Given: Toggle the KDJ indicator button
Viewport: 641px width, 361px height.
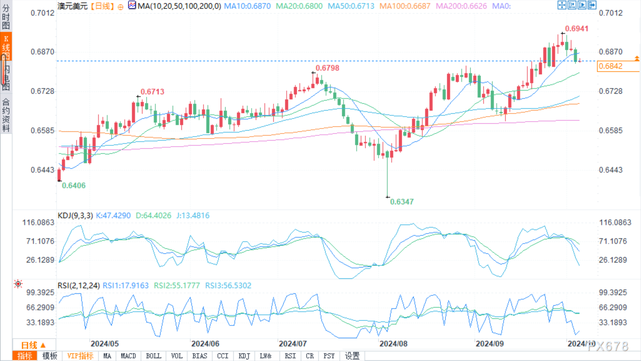Looking at the screenshot, I should click(244, 356).
